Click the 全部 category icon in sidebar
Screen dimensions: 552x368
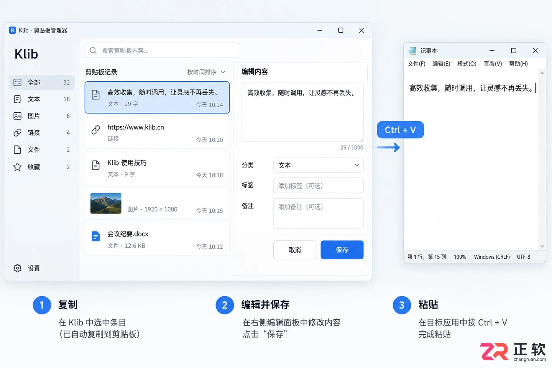pyautogui.click(x=17, y=82)
